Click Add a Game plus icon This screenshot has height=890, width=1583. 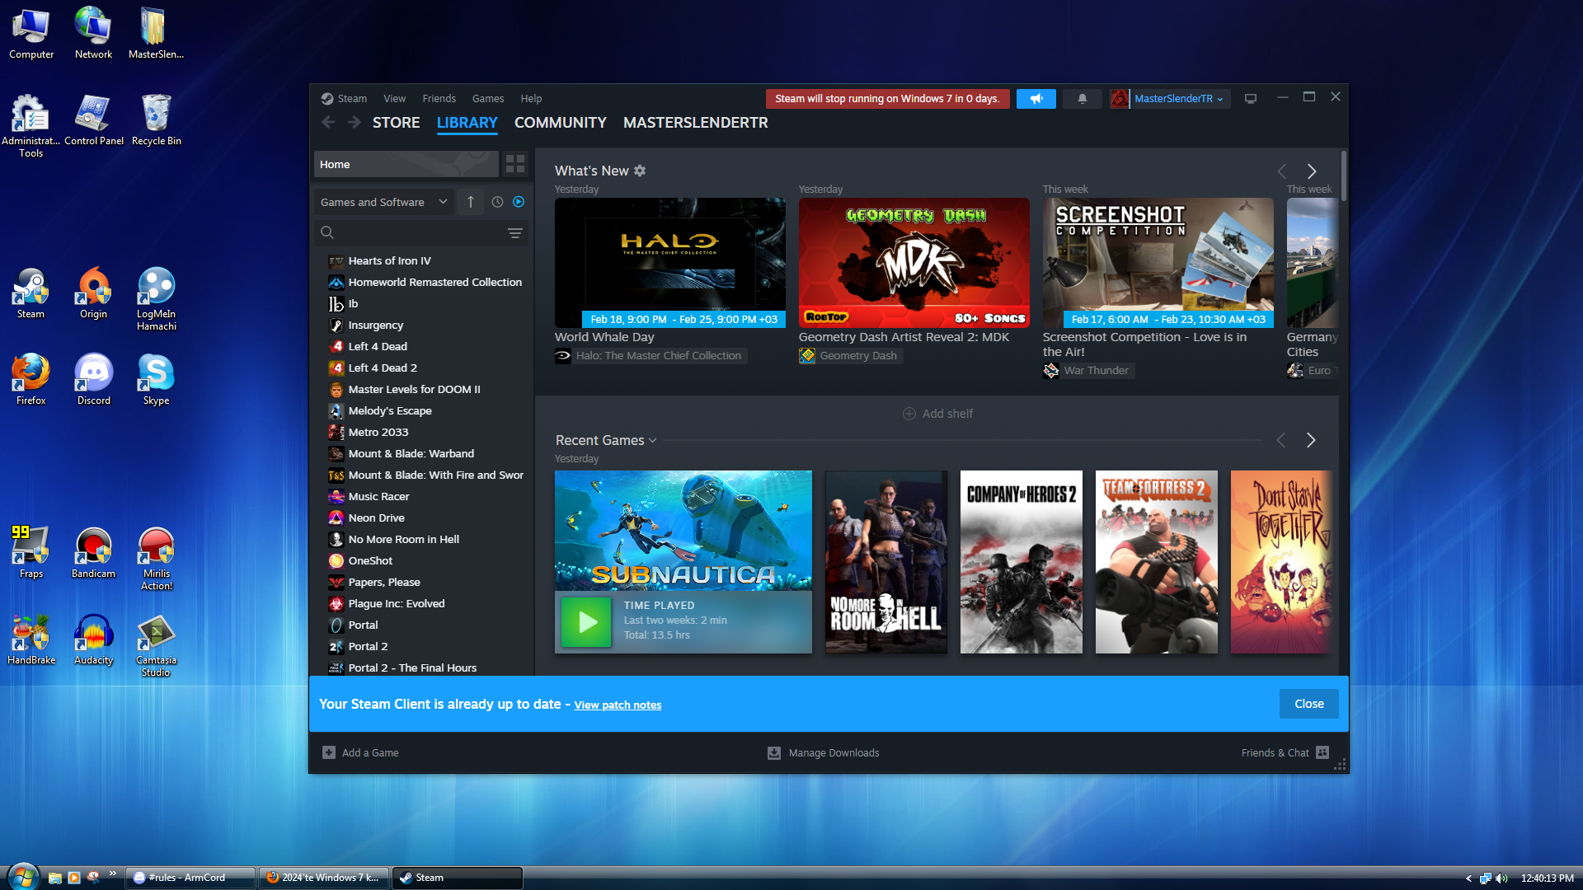(x=329, y=752)
